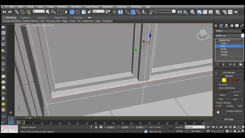Open the Rendering menu
This screenshot has width=245, height=138.
click(x=108, y=7)
